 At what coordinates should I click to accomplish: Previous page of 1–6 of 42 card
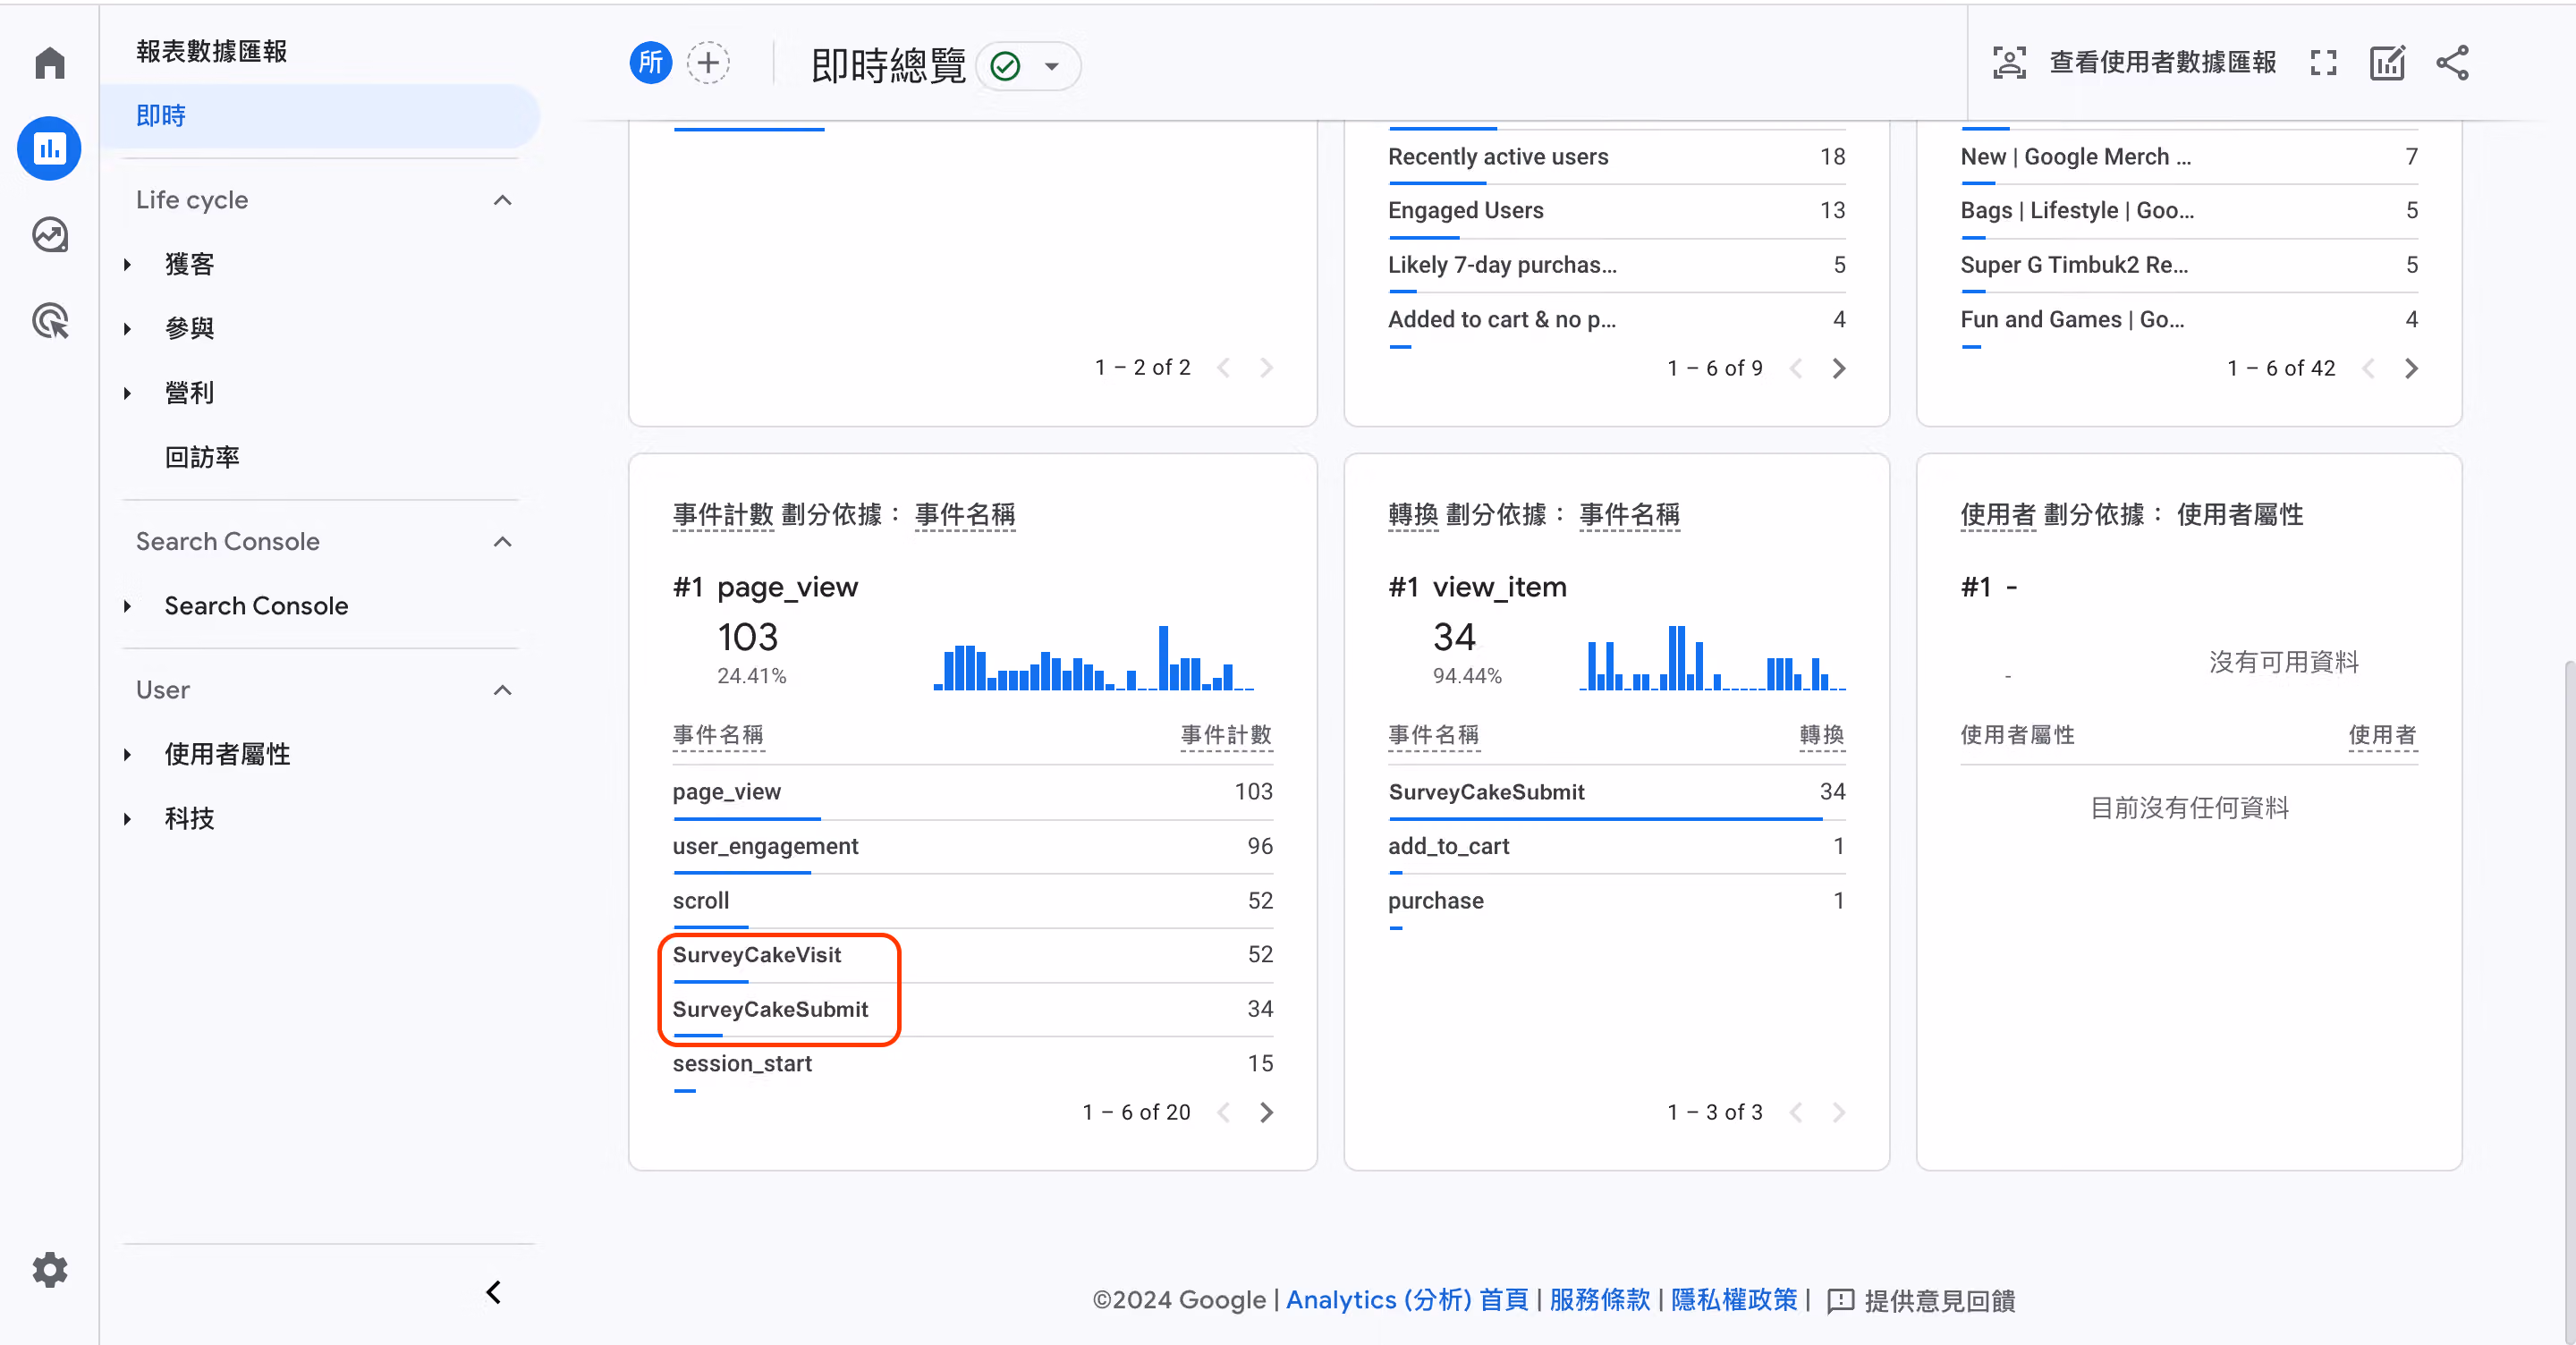click(x=2368, y=368)
